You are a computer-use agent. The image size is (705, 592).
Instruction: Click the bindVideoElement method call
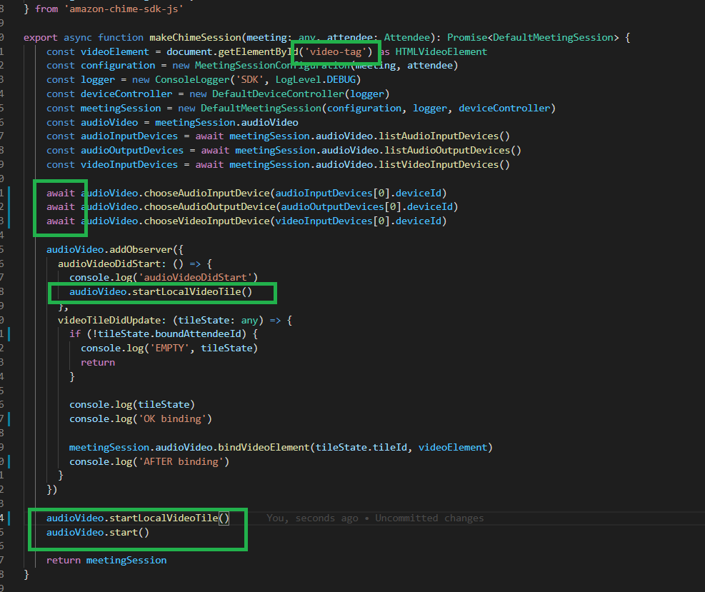coord(264,448)
